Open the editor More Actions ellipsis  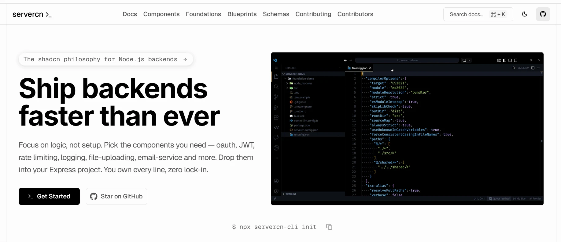click(x=538, y=68)
